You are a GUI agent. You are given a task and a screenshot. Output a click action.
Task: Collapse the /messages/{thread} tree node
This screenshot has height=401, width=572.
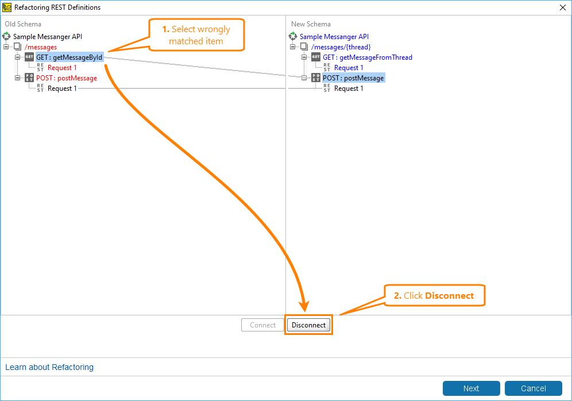point(292,47)
